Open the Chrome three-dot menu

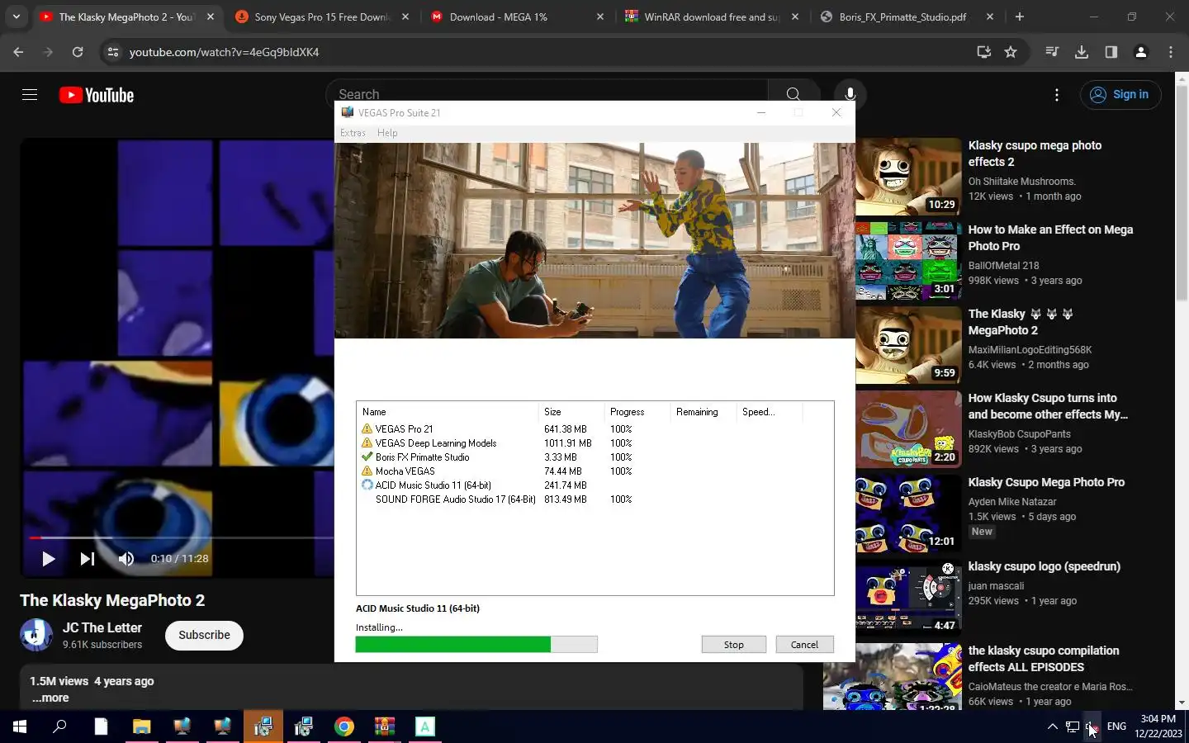tap(1171, 52)
